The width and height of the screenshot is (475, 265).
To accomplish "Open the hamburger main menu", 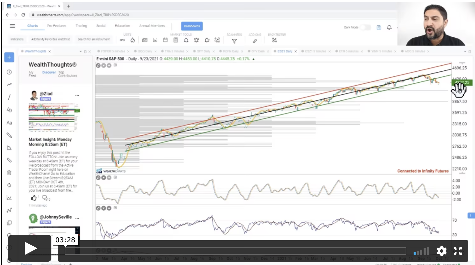I will pyautogui.click(x=12, y=26).
